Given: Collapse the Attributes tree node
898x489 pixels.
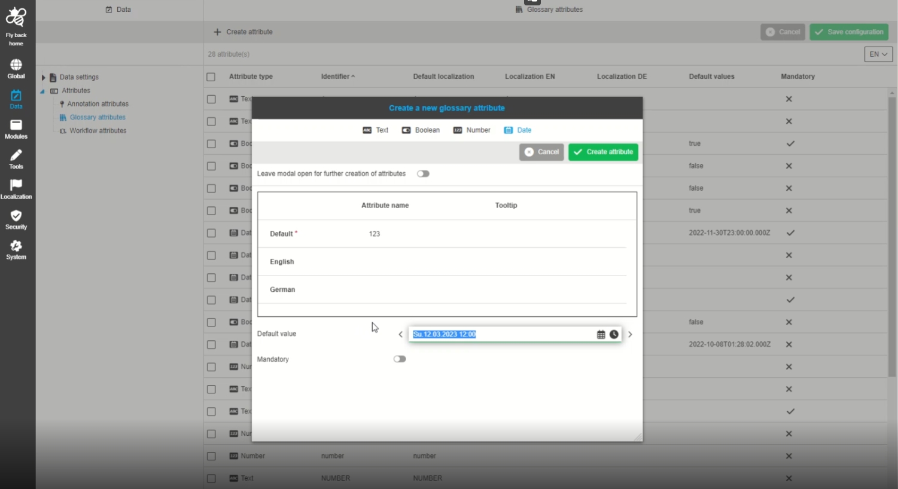Looking at the screenshot, I should coord(42,91).
